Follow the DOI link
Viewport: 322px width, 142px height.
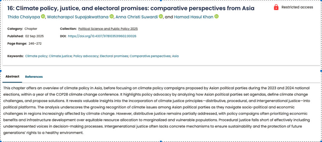pyautogui.click(x=102, y=36)
